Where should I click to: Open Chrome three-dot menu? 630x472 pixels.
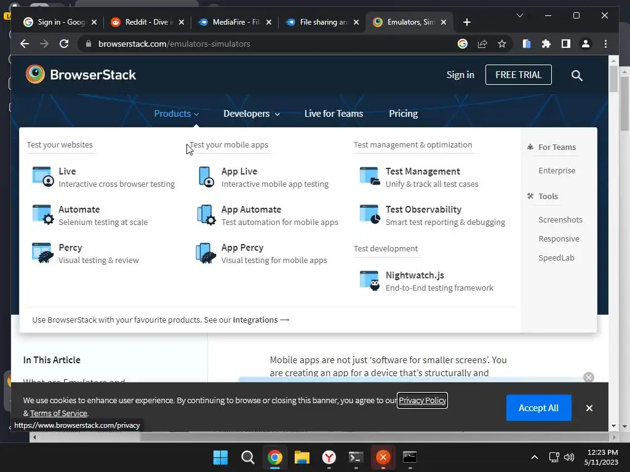[x=605, y=44]
